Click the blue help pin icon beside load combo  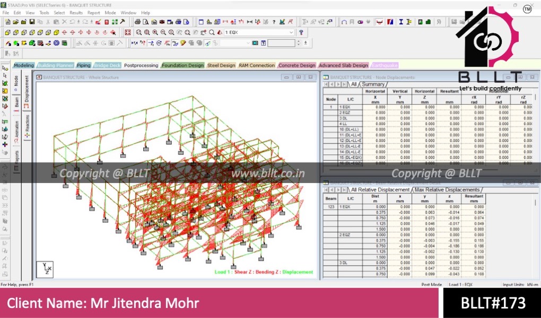[301, 32]
